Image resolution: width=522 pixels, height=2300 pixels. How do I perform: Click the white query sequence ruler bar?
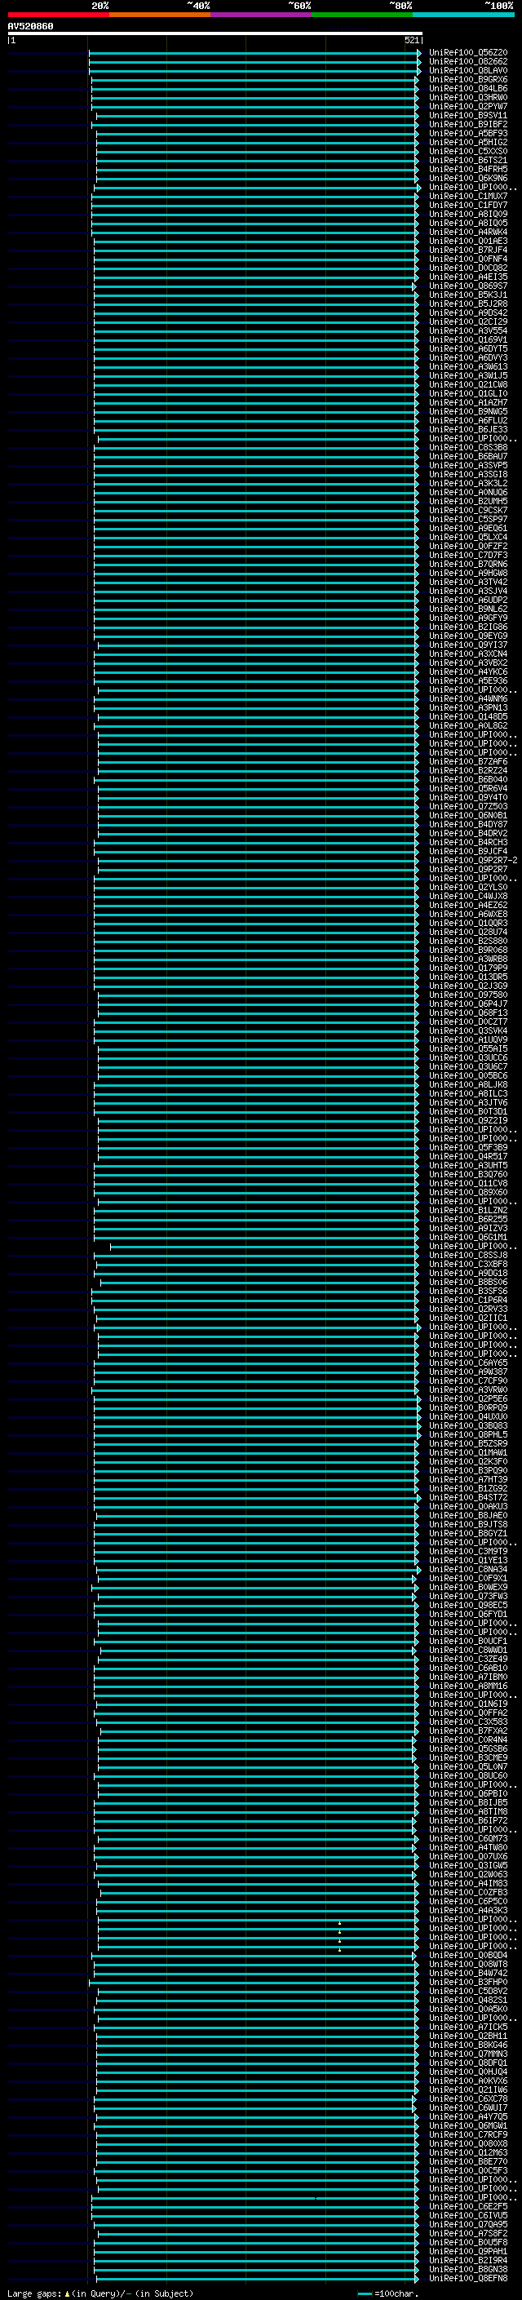pos(215,34)
